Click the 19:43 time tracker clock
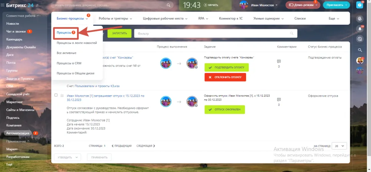371x172 pixels. pyautogui.click(x=192, y=5)
